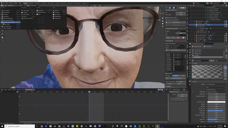Toggle the Reset Scene on Stop checkbox
This screenshot has height=128, width=228.
[x=166, y=18]
